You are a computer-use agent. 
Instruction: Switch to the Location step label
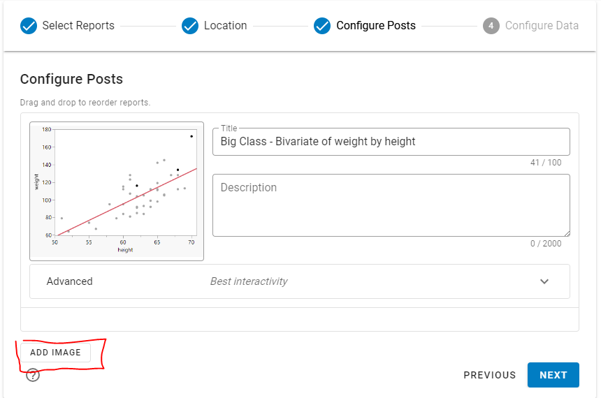[x=225, y=26]
